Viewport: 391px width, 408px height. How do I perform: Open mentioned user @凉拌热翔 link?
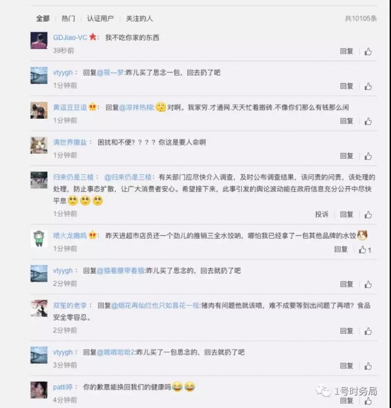(136, 107)
